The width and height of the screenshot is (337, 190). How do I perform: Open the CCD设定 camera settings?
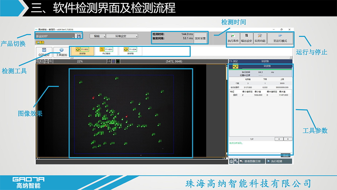click(44, 52)
